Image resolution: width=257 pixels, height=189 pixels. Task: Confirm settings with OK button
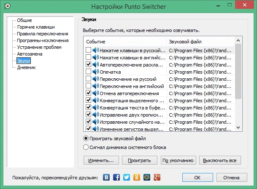tap(197, 178)
